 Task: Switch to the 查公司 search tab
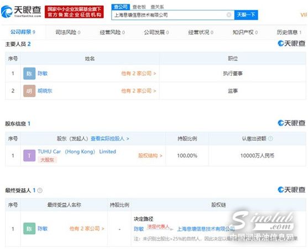(x=121, y=7)
